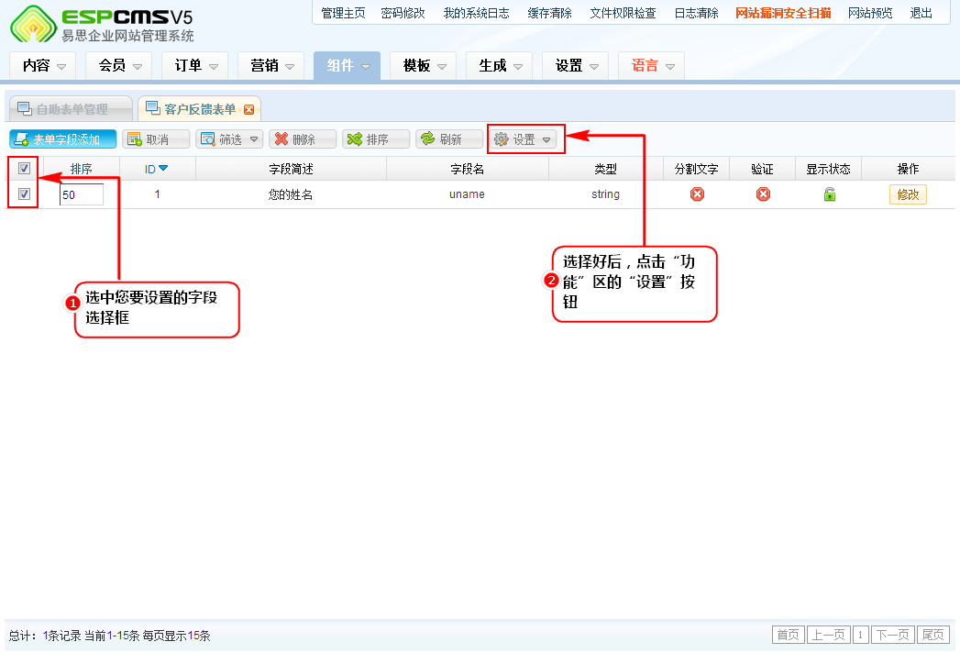This screenshot has height=653, width=960.
Task: Toggle the select-all checkbox in table header
Action: pos(25,169)
